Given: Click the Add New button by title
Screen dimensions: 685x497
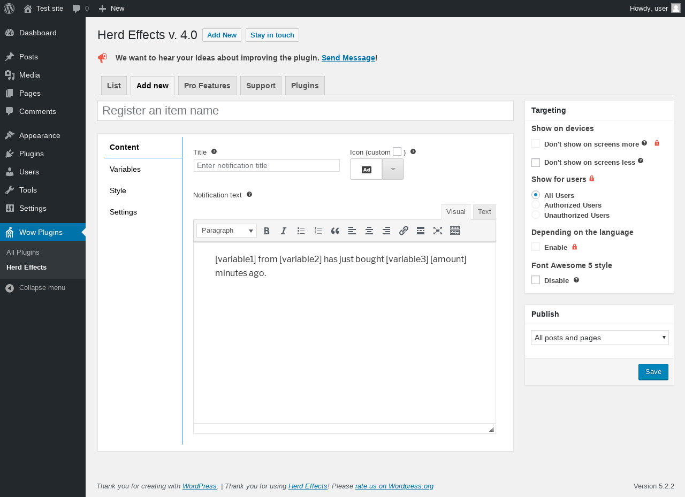Looking at the screenshot, I should (x=222, y=35).
